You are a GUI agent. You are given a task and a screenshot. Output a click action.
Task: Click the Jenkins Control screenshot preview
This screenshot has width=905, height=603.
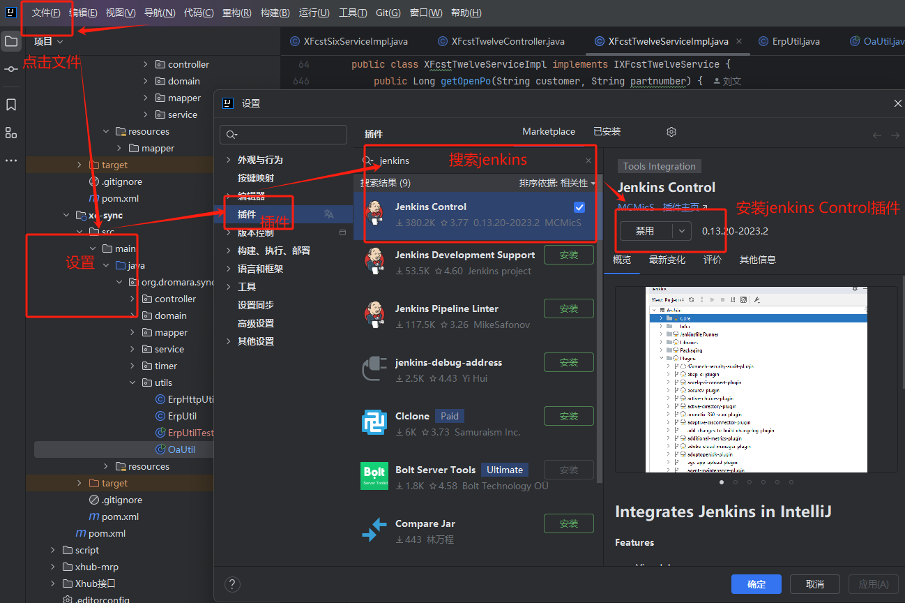756,379
